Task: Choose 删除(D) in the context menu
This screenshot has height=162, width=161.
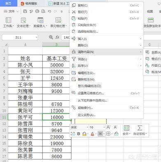Action: click(x=107, y=45)
